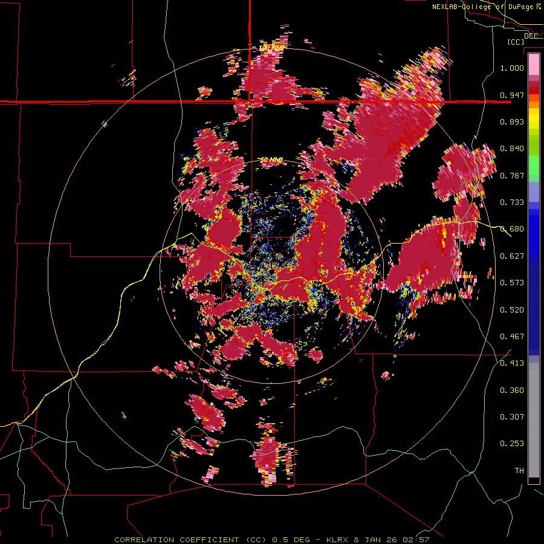Click the 0.360 scale value
This screenshot has width=544, height=544.
[x=512, y=390]
